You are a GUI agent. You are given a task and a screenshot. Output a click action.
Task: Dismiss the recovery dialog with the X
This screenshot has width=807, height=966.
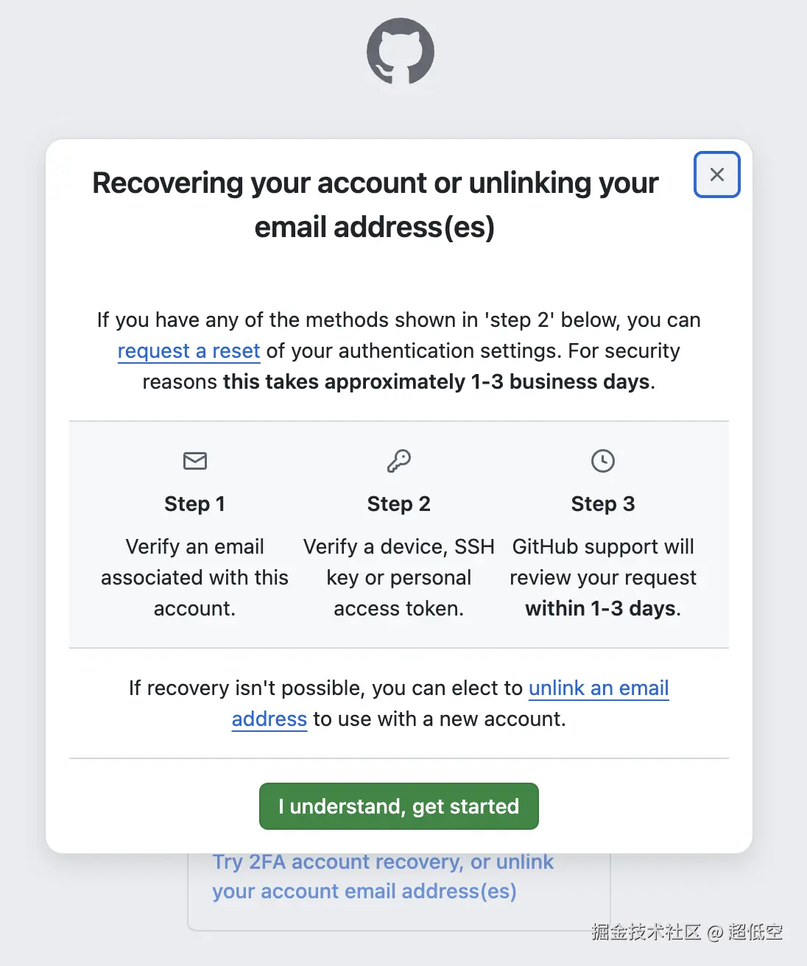[716, 174]
